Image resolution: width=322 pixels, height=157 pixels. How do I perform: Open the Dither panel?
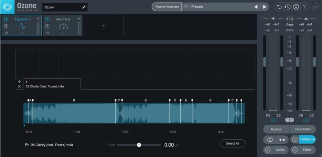tap(308, 150)
